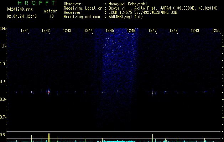Click the 0.9 kHz frequency label

click(x=3, y=82)
